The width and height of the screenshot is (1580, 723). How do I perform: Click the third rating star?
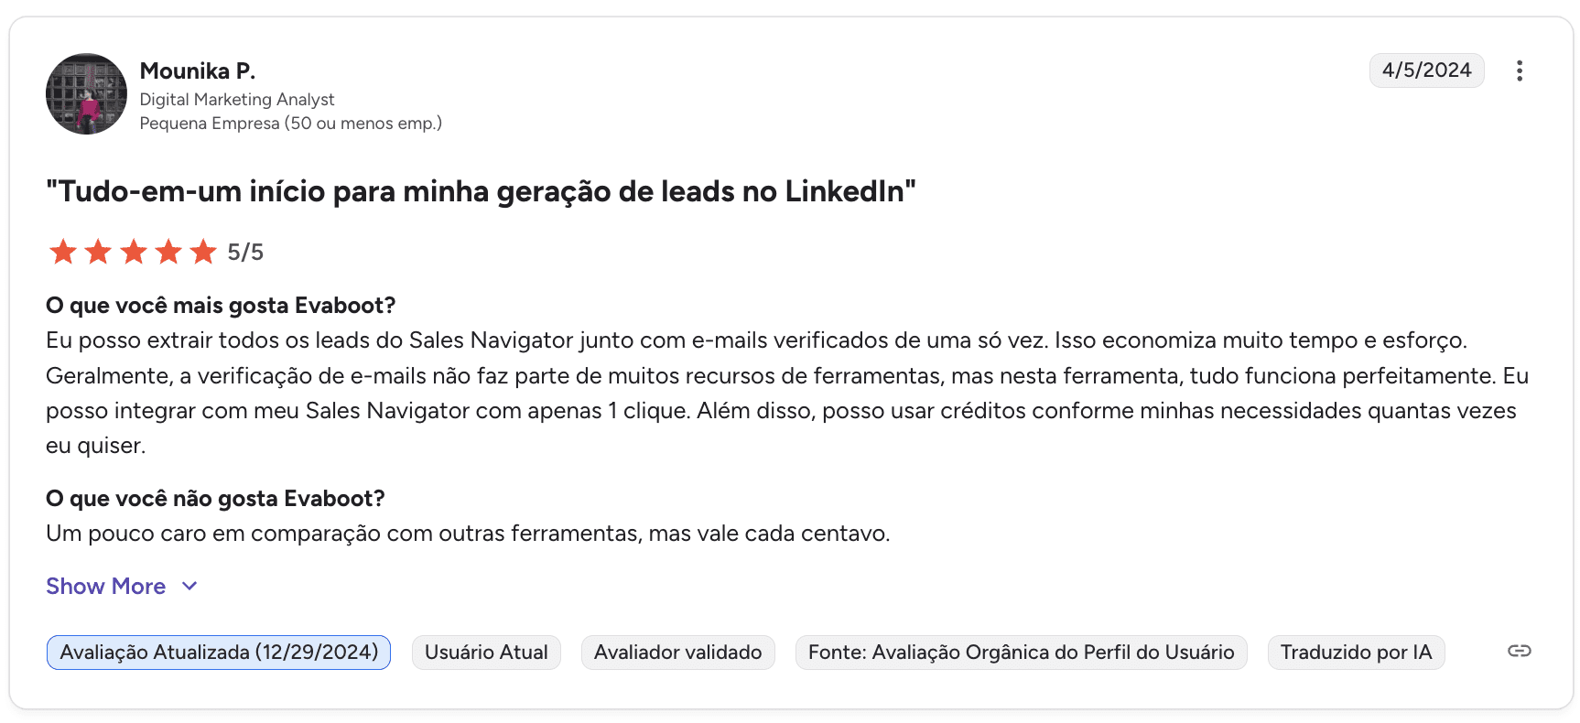point(134,252)
